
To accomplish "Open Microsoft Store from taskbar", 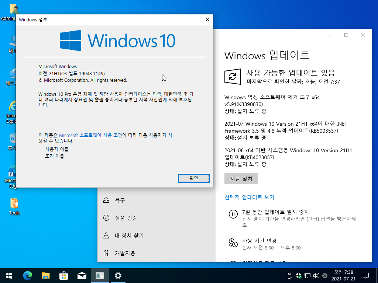I will point(63,276).
